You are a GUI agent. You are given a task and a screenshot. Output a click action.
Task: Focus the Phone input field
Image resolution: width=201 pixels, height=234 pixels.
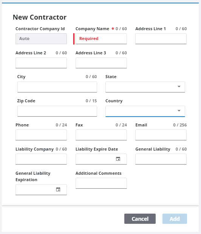(41, 135)
